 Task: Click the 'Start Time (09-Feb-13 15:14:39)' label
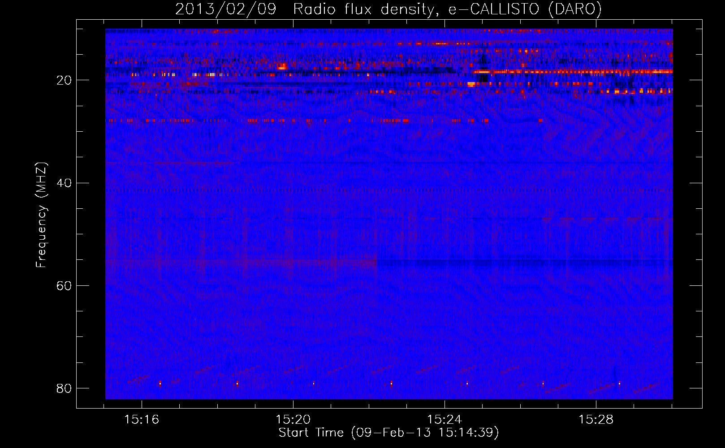(388, 433)
